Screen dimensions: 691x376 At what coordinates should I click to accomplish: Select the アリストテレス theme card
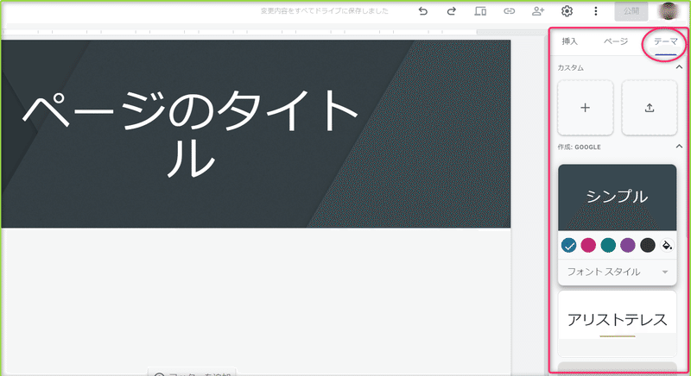tap(617, 323)
